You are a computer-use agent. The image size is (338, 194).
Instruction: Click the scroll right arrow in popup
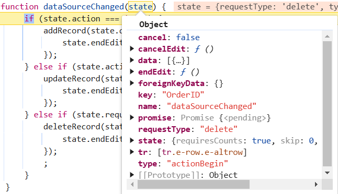pos(316,184)
